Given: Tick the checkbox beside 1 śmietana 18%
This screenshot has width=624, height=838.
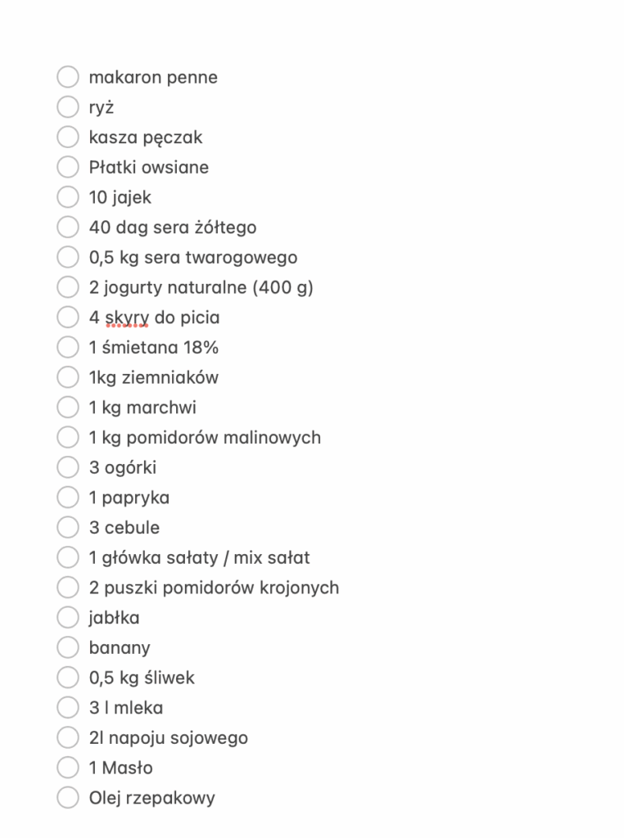Looking at the screenshot, I should click(67, 346).
